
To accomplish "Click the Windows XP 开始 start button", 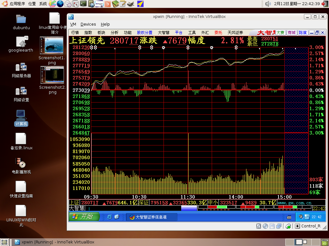I will pos(84,217).
